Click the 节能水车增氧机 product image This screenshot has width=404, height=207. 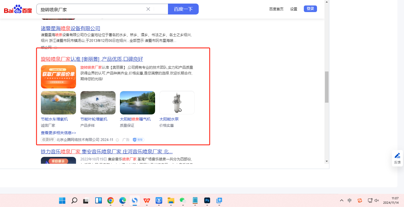pos(58,103)
